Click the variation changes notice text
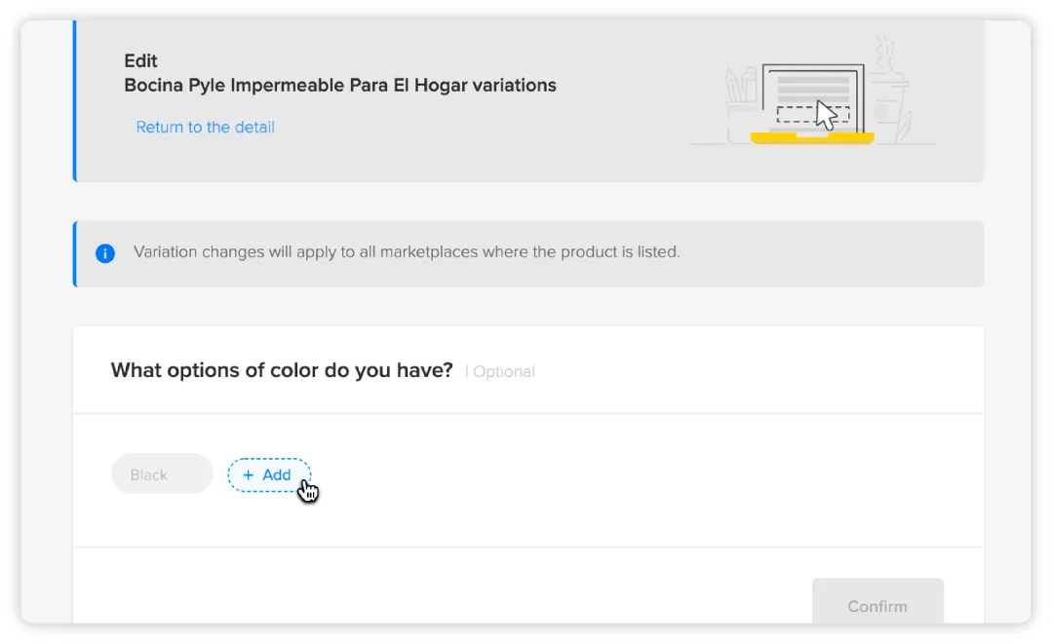 click(x=406, y=251)
